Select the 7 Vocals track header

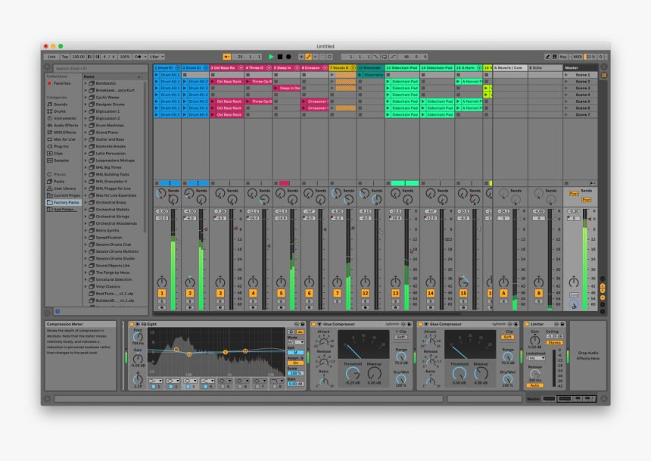tap(342, 67)
